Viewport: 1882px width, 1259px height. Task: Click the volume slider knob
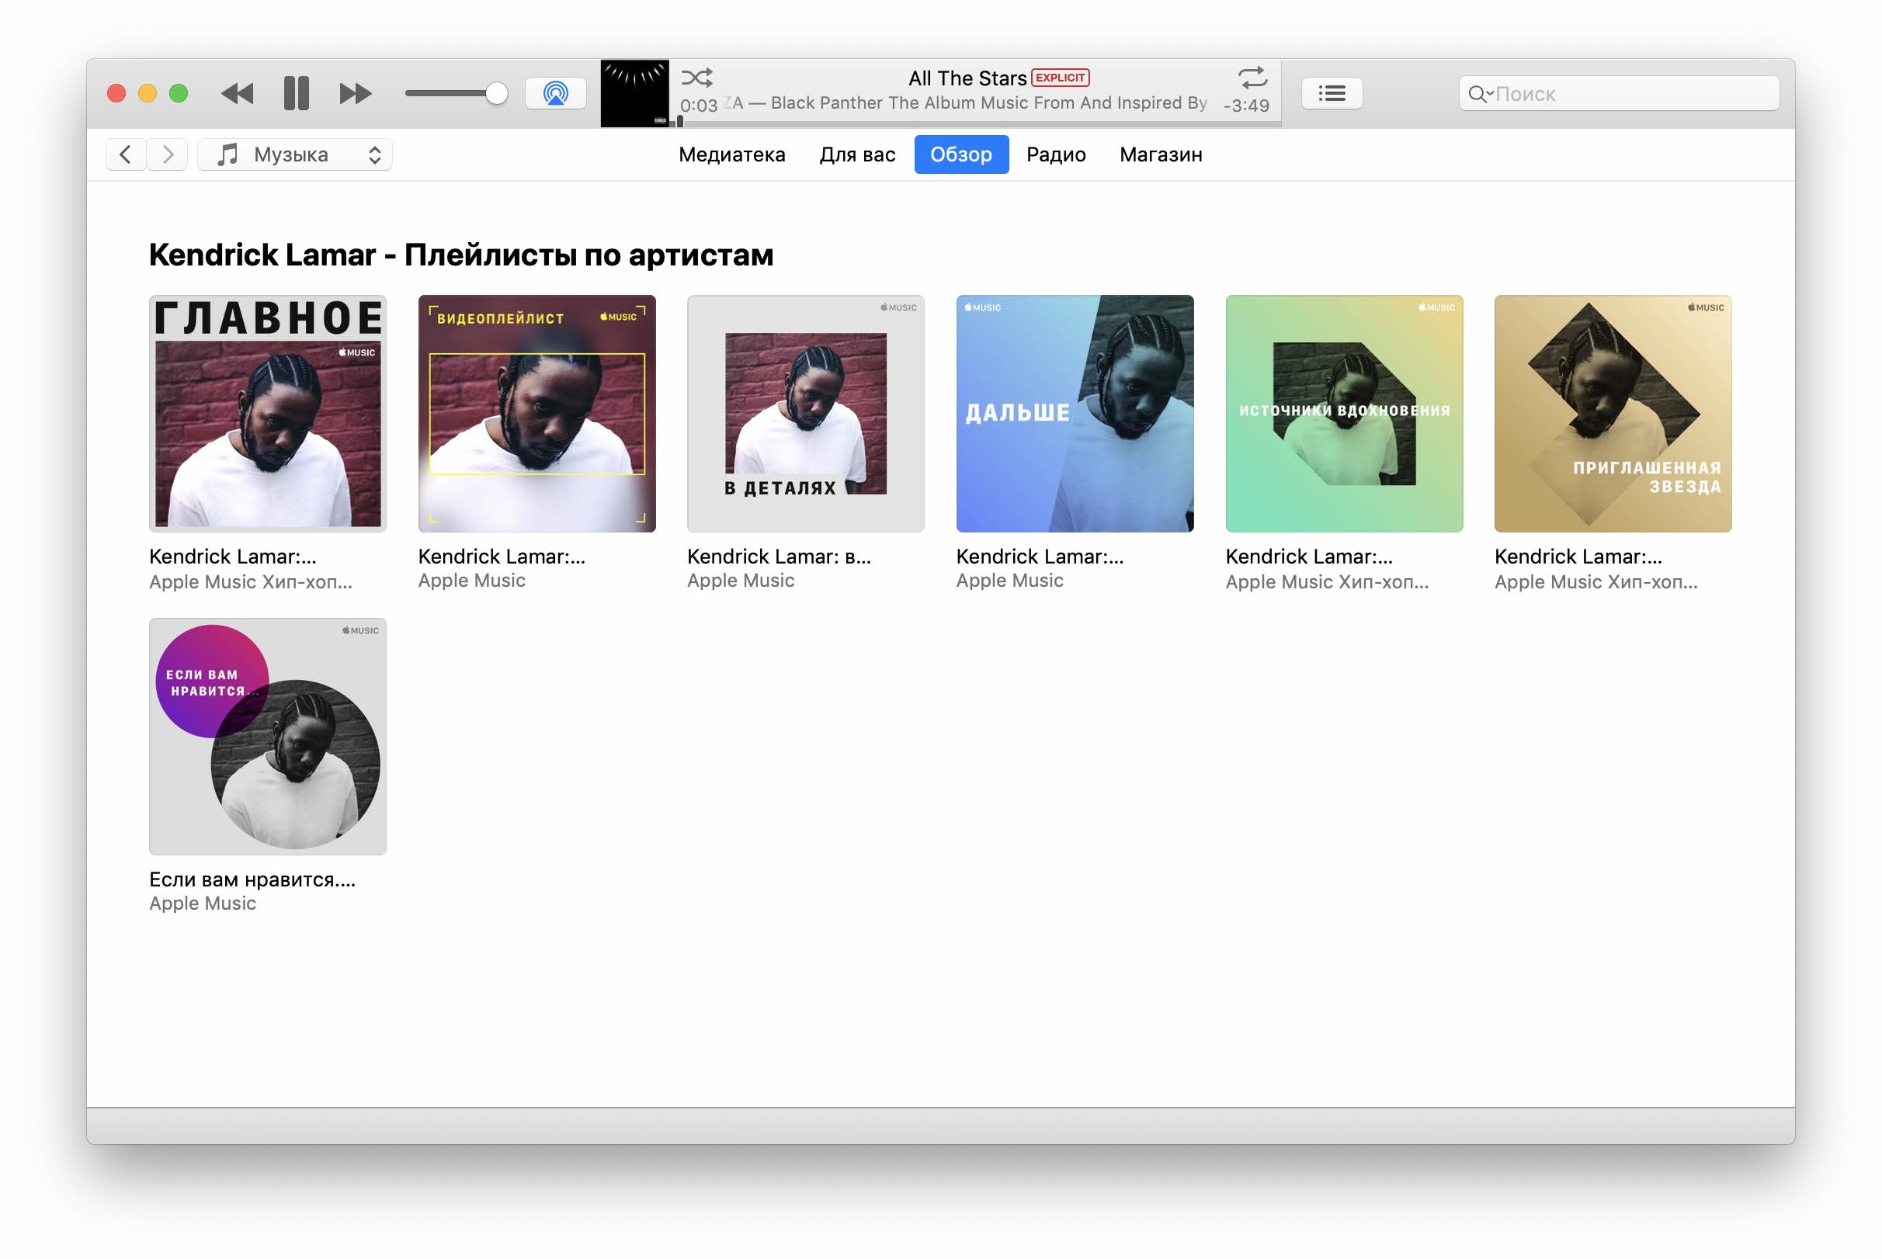point(497,93)
